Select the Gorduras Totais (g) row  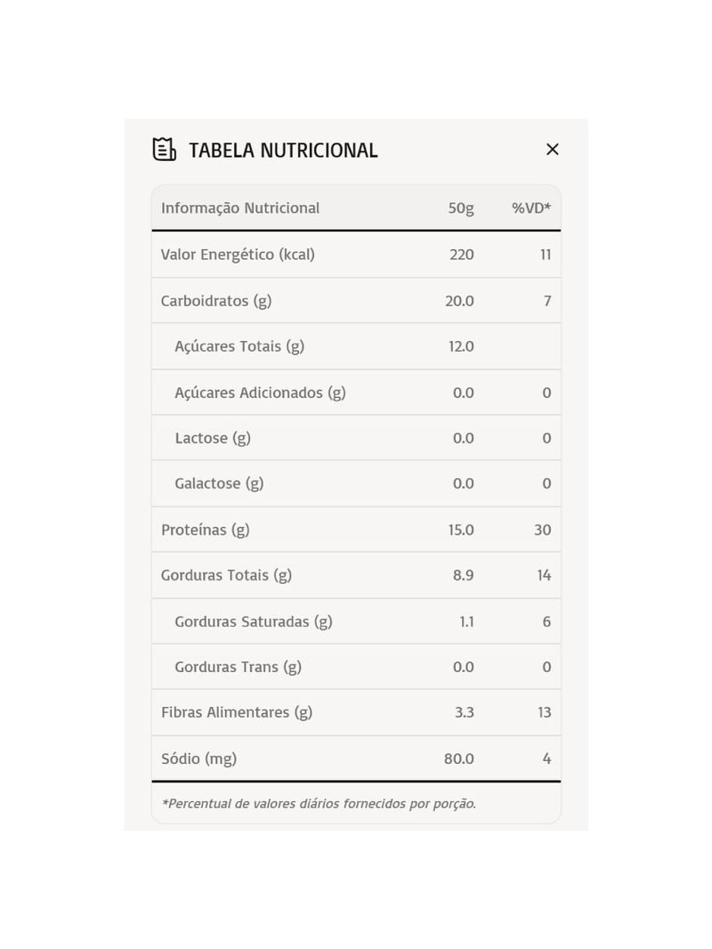click(x=356, y=575)
